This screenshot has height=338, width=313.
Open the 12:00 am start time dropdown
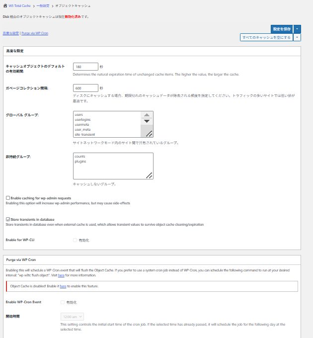[x=72, y=316]
